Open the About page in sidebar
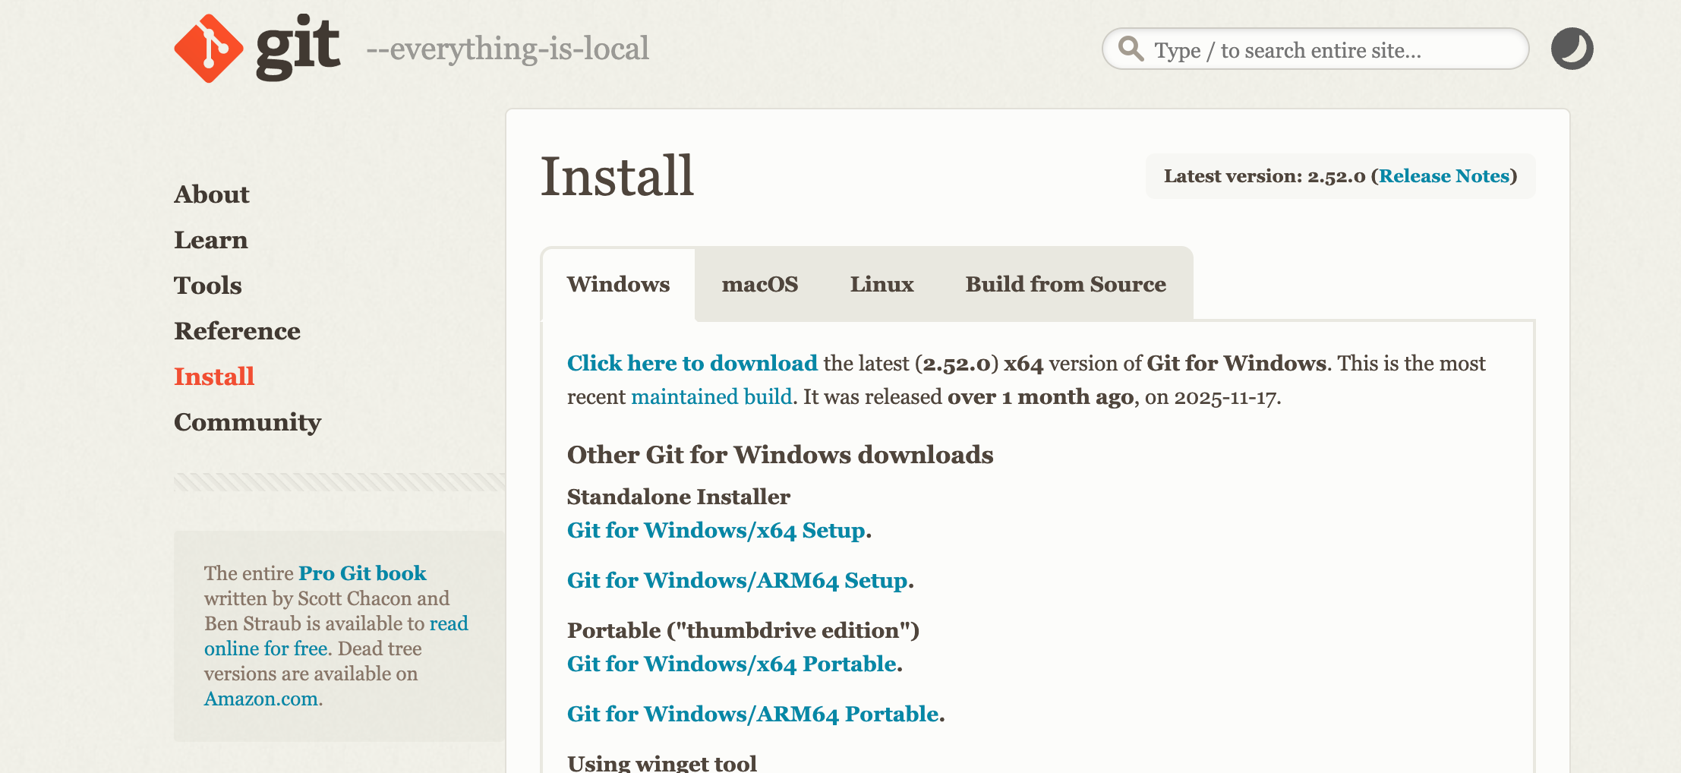Screen dimensions: 1681x773 (212, 194)
